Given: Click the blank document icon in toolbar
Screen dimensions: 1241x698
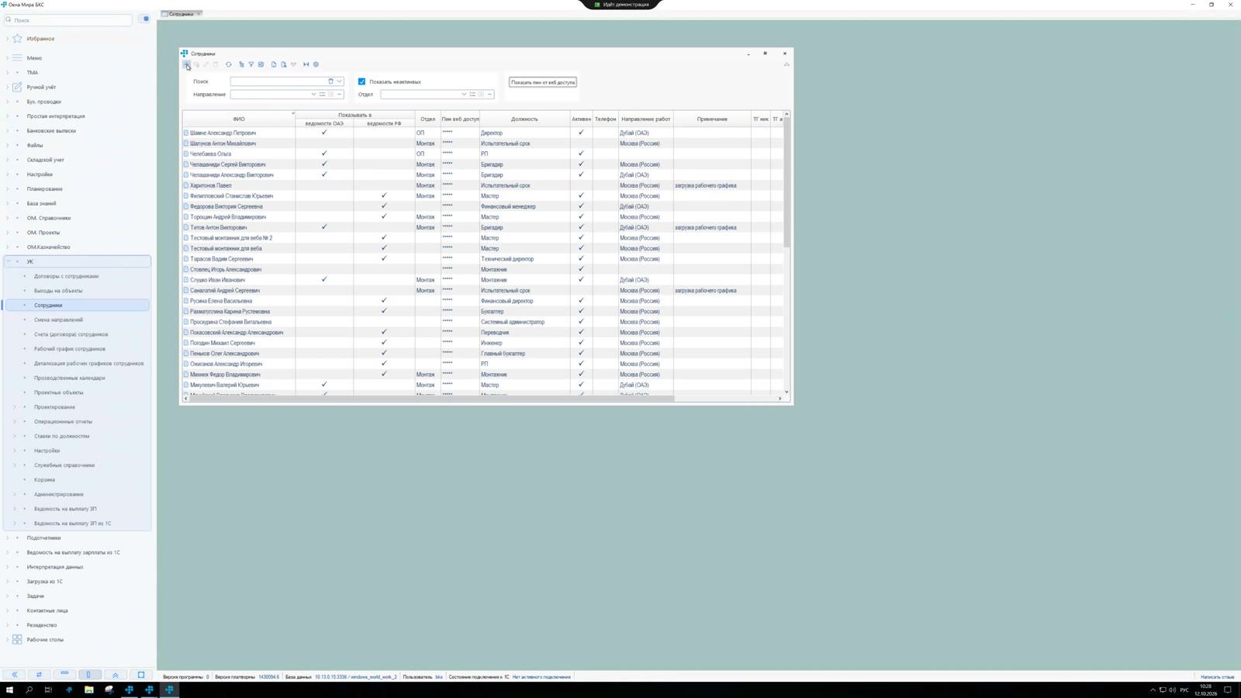Looking at the screenshot, I should (x=274, y=64).
